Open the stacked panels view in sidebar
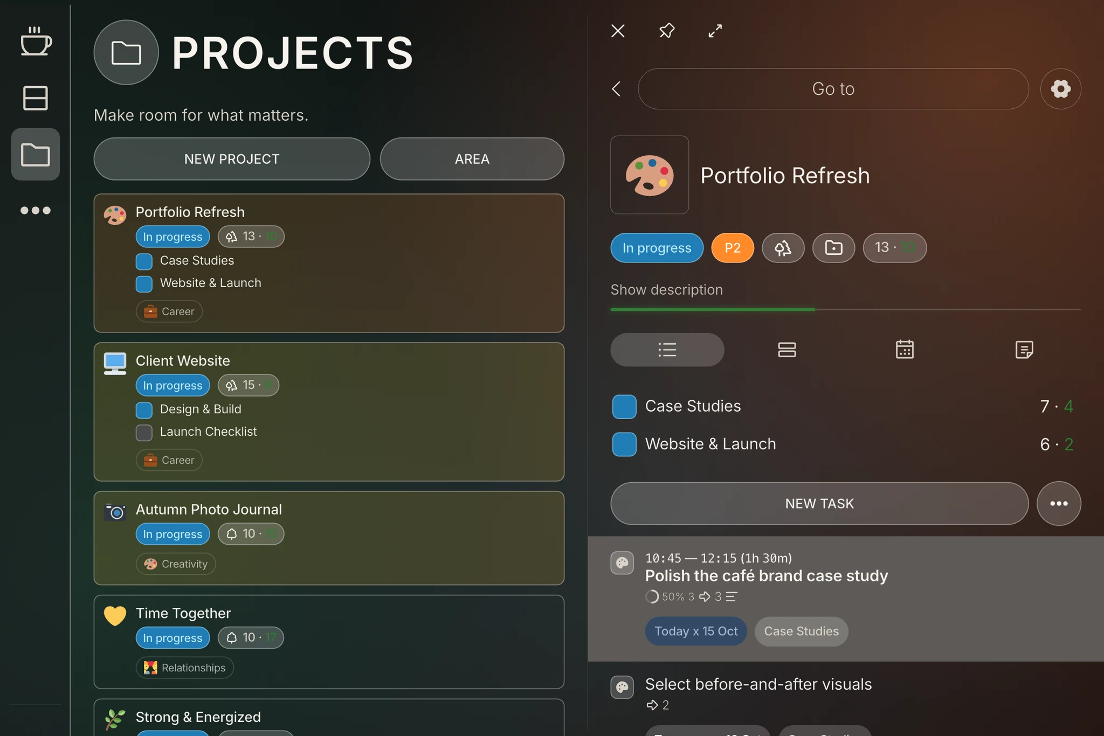 36,98
